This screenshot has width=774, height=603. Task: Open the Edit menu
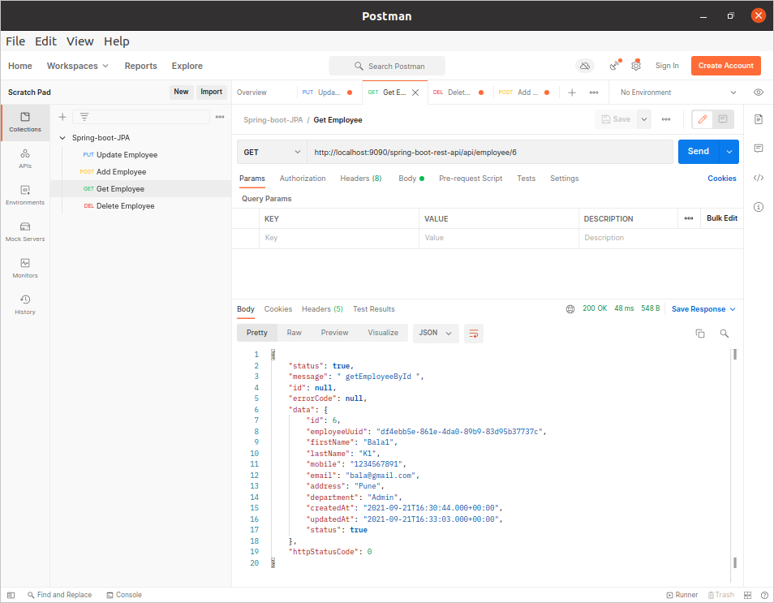pyautogui.click(x=45, y=41)
